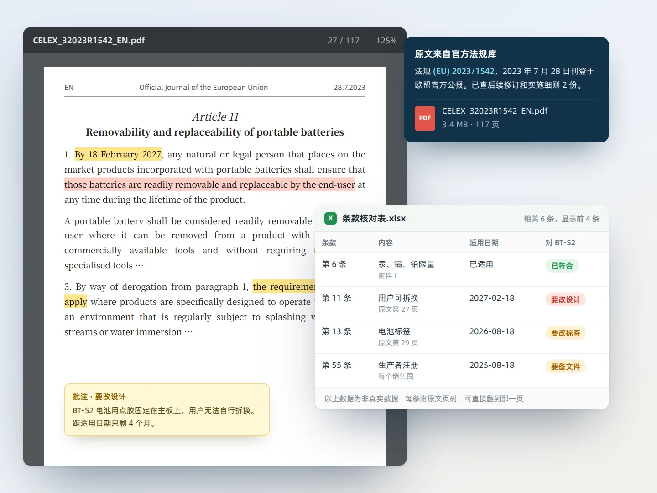
Task: Click the 28.7.2023 date in page header
Action: [x=349, y=88]
